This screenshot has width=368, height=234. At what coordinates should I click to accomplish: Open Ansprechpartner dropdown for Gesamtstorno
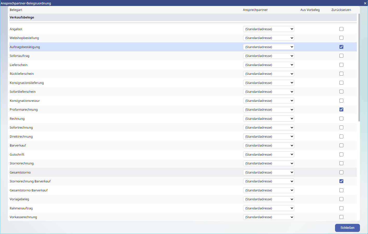point(269,172)
